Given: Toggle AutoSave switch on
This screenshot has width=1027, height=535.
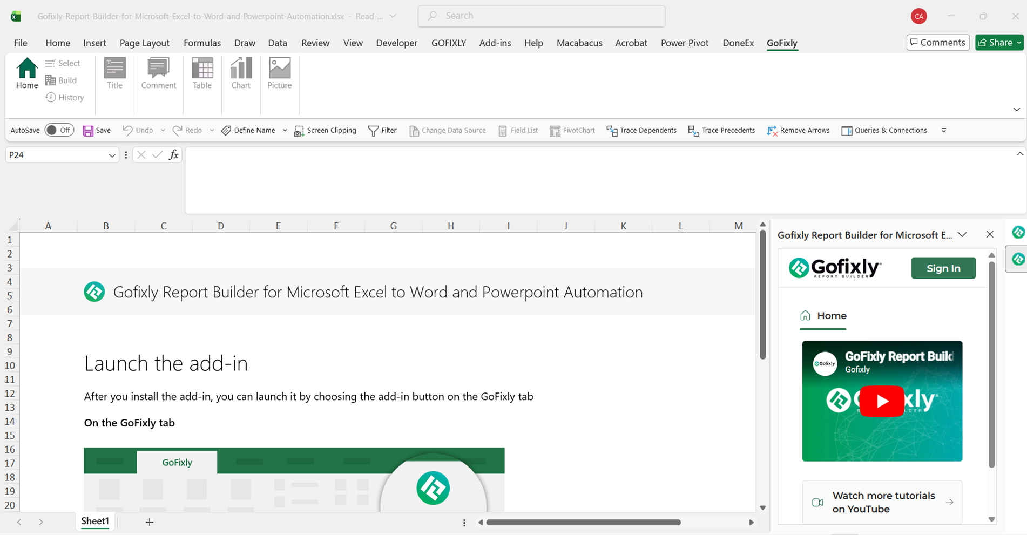Looking at the screenshot, I should [x=59, y=130].
